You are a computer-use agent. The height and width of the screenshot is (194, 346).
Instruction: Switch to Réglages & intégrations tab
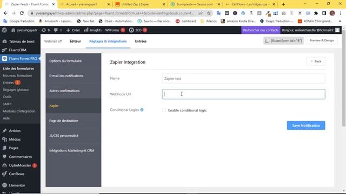[x=108, y=41]
